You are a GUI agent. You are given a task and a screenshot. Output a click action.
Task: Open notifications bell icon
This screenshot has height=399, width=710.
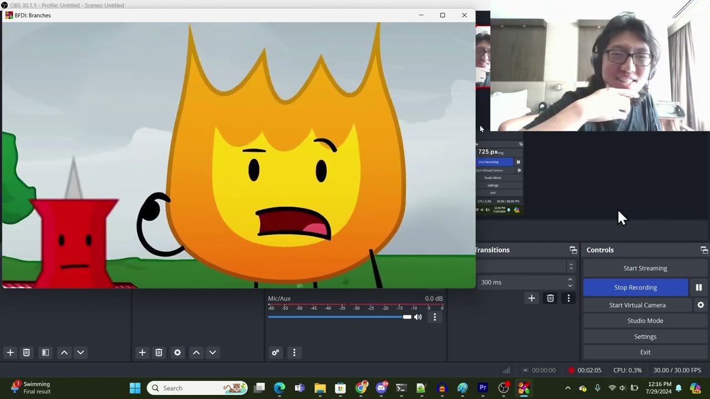678,388
